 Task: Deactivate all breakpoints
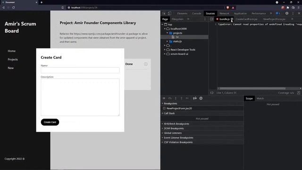[x=195, y=98]
